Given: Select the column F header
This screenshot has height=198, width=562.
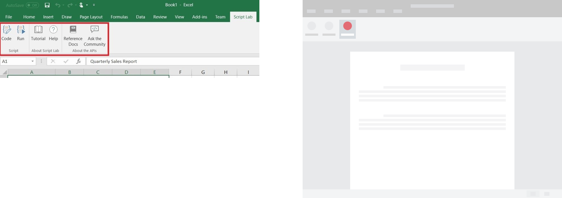Looking at the screenshot, I should (x=180, y=72).
